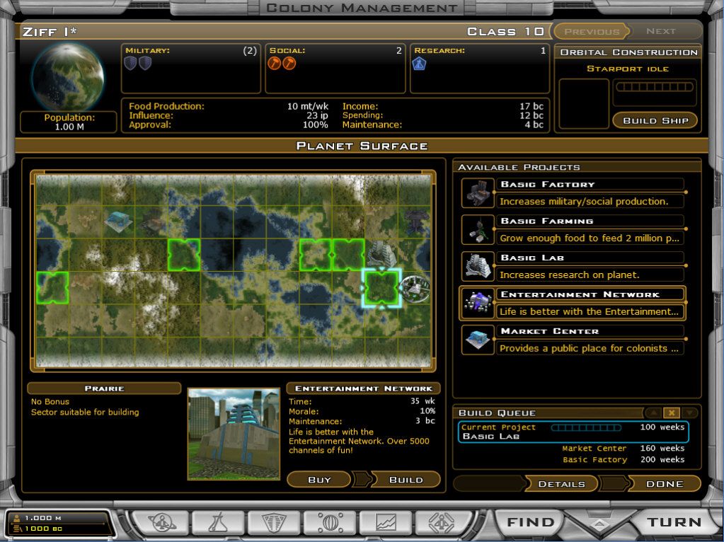Select the Basic Farming project icon
Image resolution: width=724 pixels, height=542 pixels.
477,229
